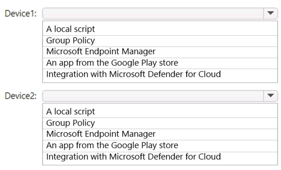Viewport: 281px width, 170px height.
Task: Click the Device2 combo box field
Action: [160, 96]
